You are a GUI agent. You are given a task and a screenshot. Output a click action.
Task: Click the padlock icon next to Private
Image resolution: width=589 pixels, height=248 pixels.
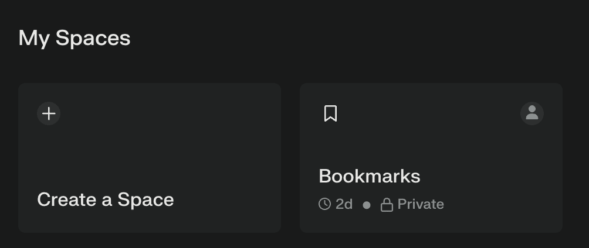[x=387, y=205]
